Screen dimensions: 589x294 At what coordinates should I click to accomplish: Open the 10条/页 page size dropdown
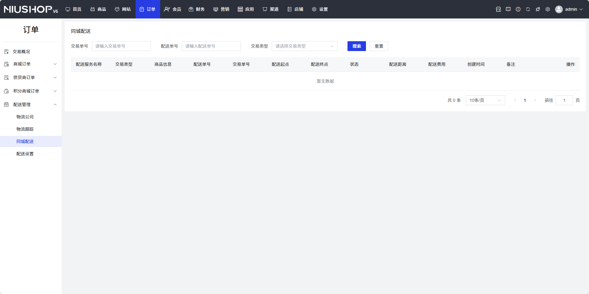485,100
